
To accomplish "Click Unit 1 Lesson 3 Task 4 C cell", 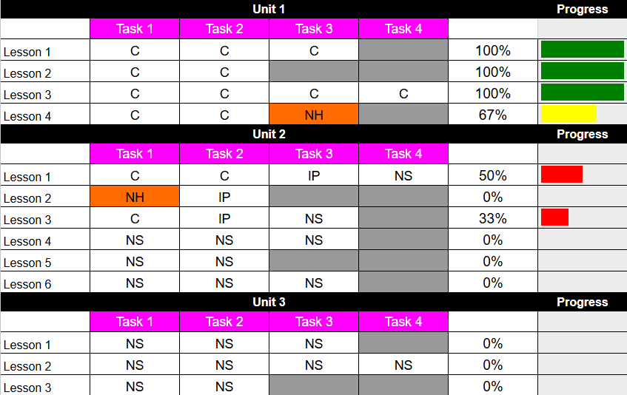I will [403, 93].
